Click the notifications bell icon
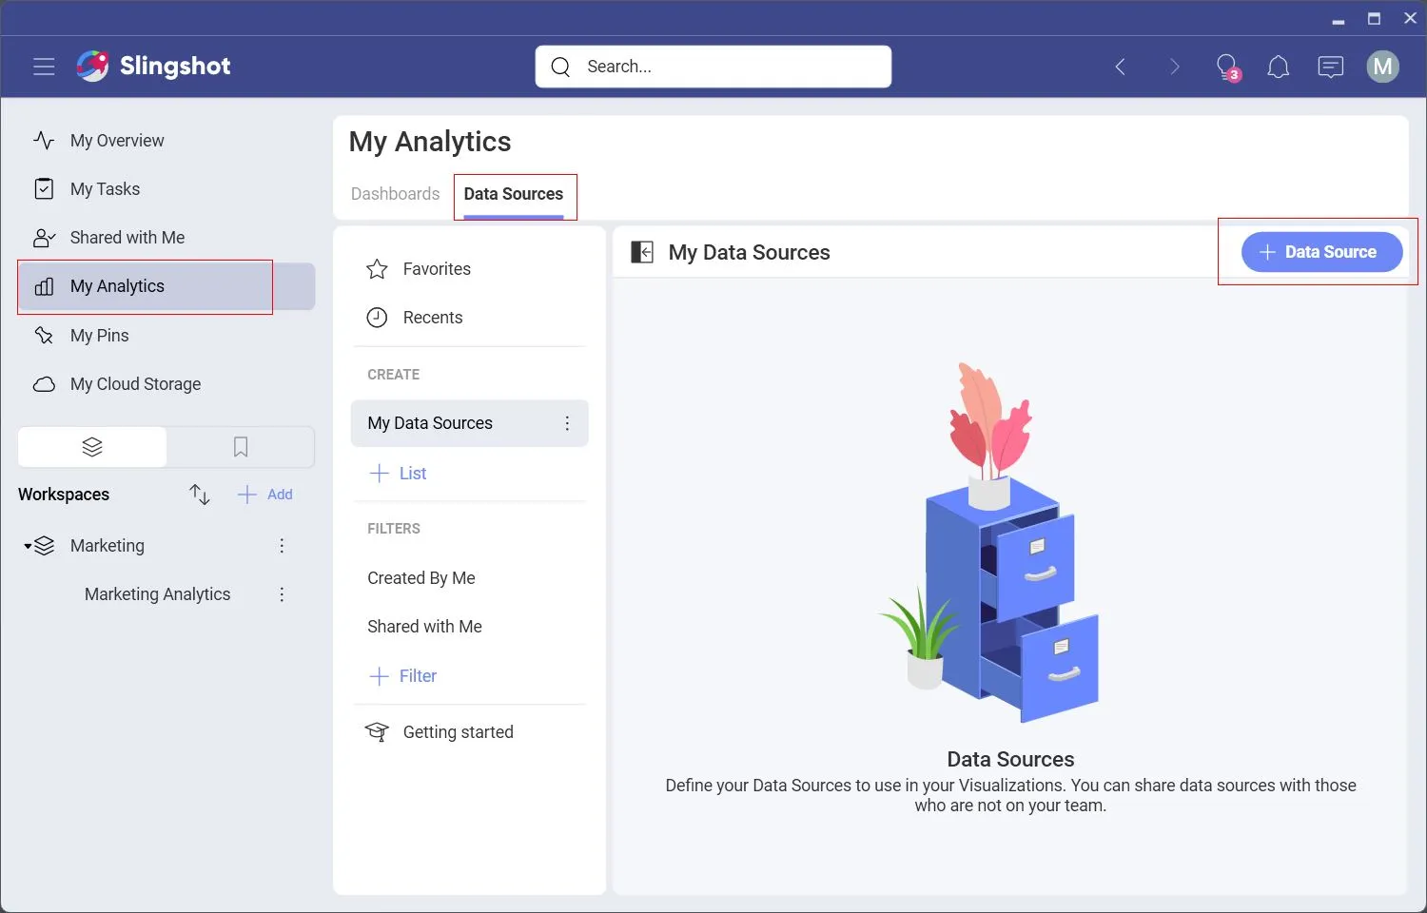This screenshot has width=1427, height=913. [x=1278, y=67]
